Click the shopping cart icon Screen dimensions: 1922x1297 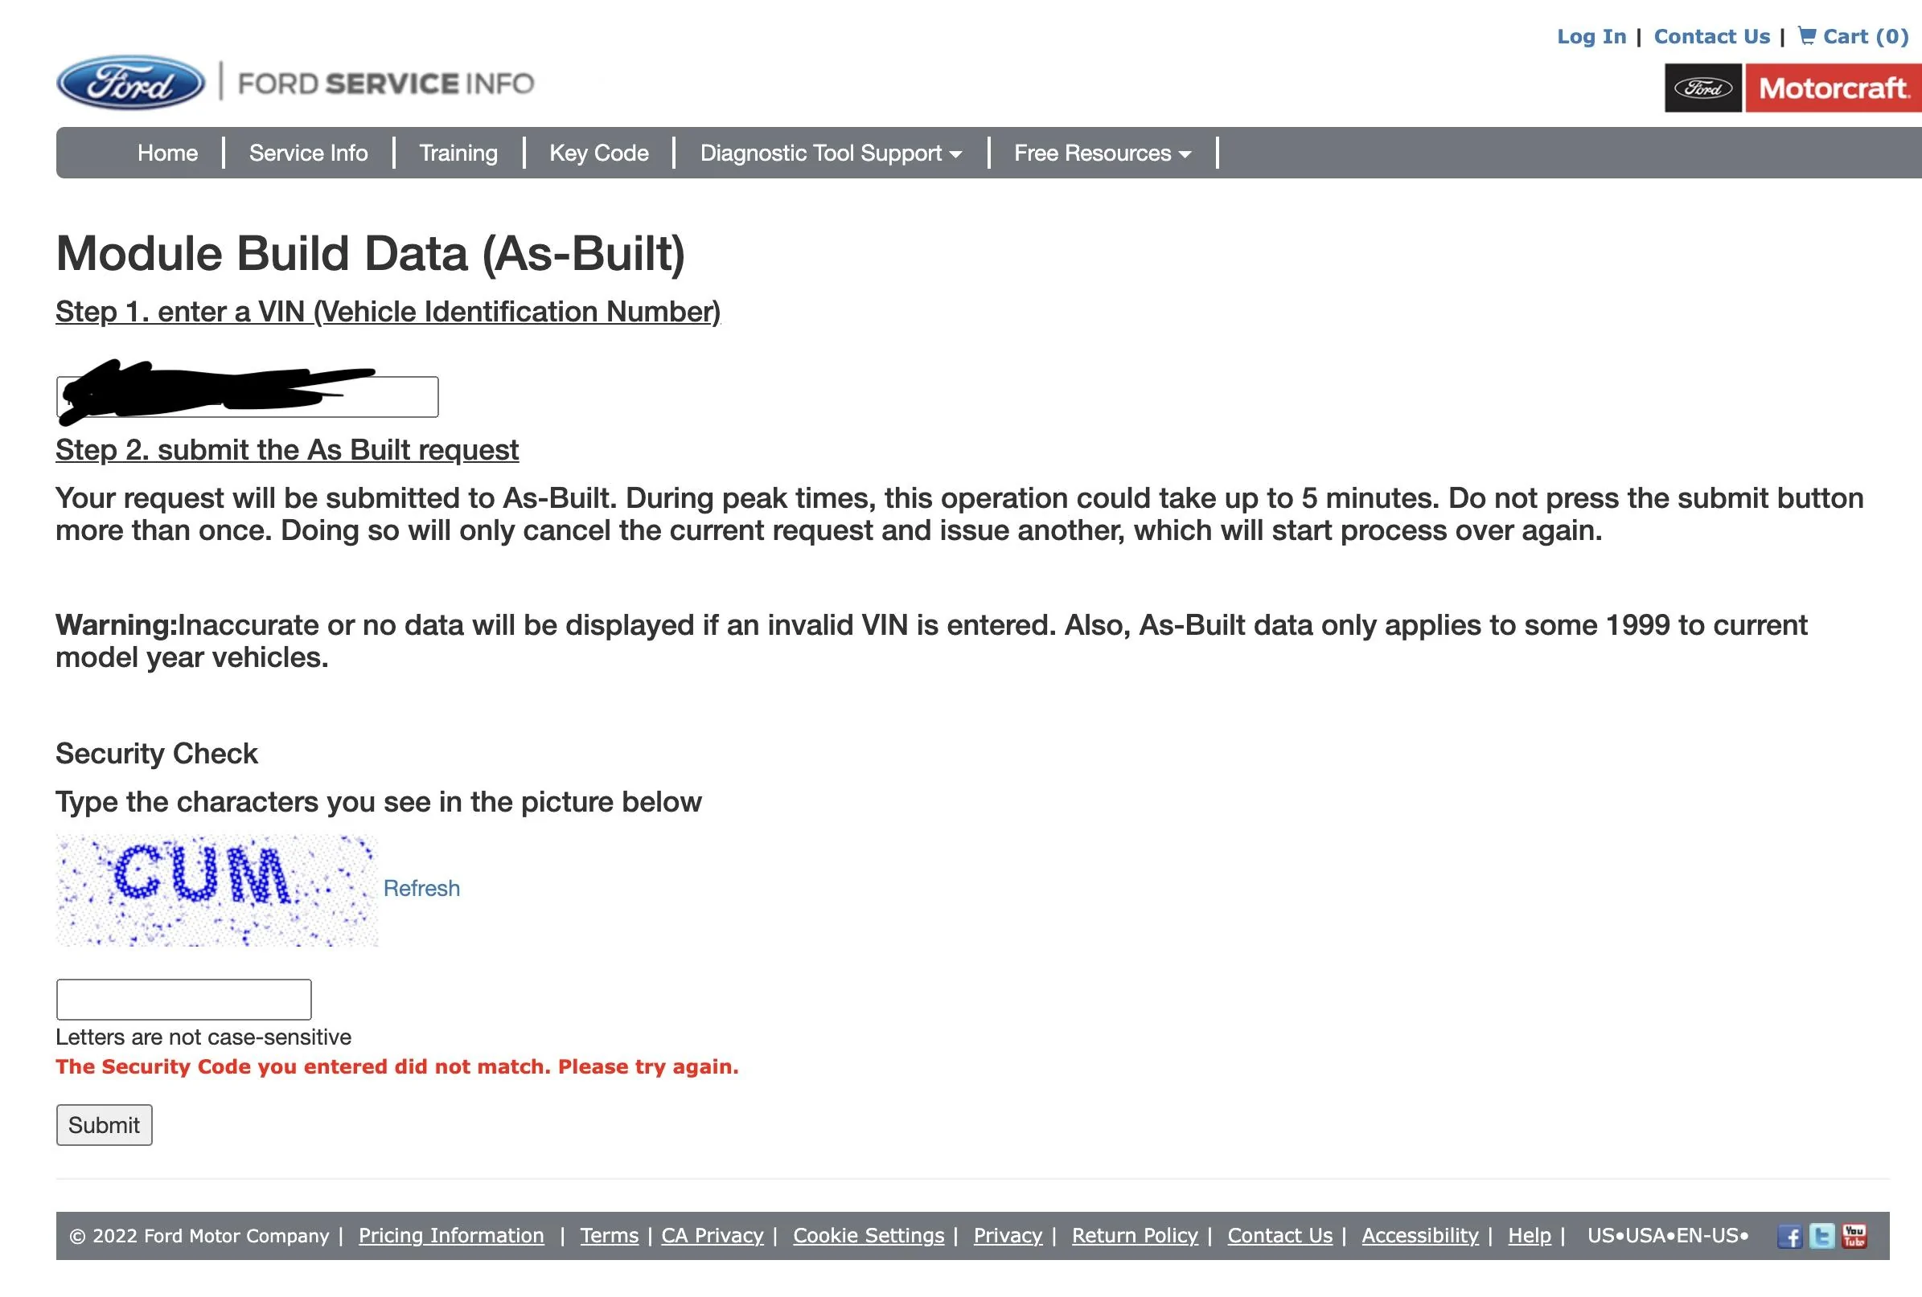(1807, 35)
